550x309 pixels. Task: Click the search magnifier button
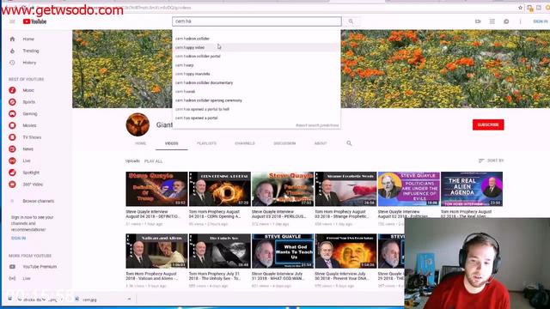(351, 21)
